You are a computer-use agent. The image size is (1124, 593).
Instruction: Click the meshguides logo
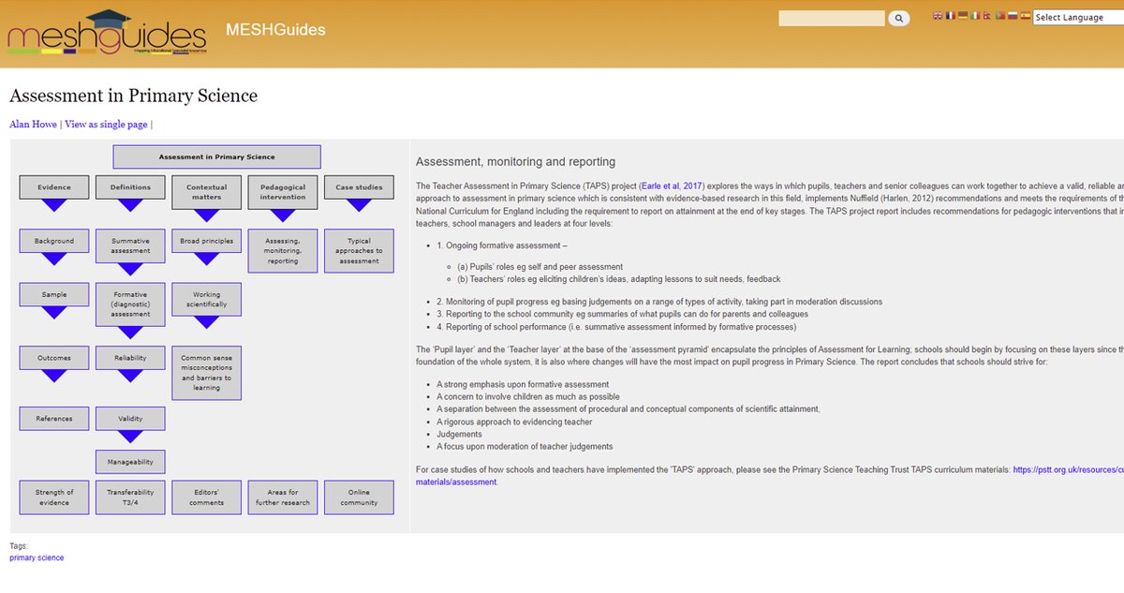[107, 31]
